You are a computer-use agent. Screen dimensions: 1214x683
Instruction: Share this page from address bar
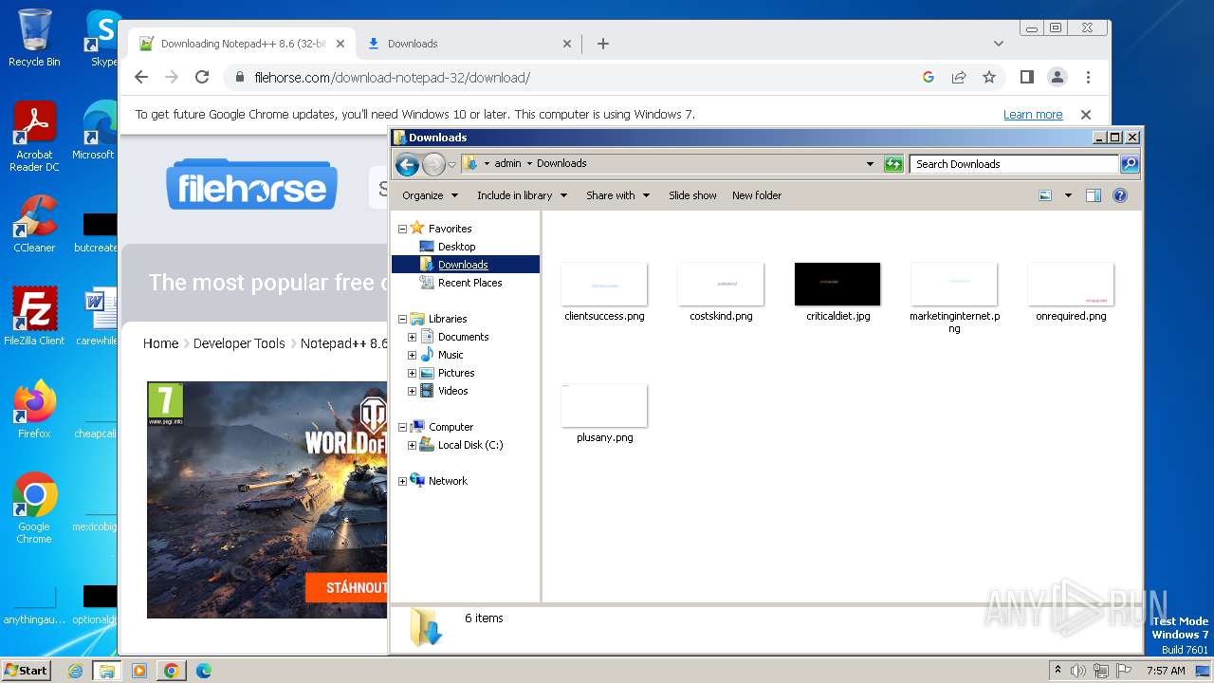point(959,77)
